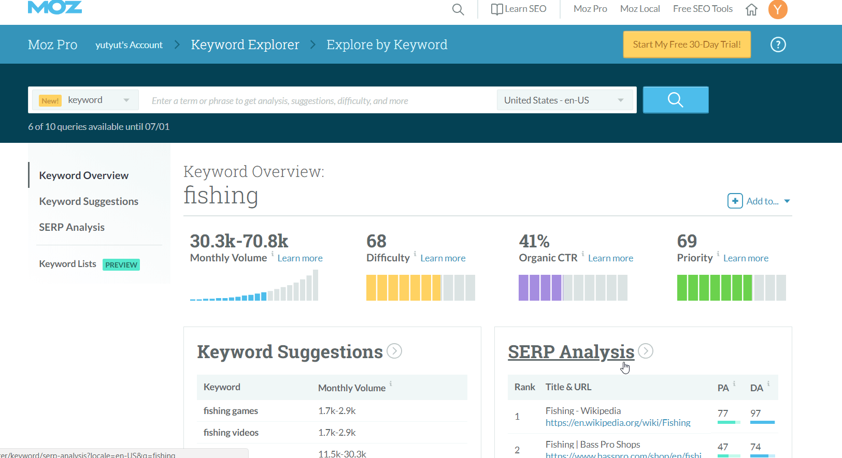The height and width of the screenshot is (458, 842).
Task: Open SERP Analysis arrow circle icon
Action: [646, 351]
